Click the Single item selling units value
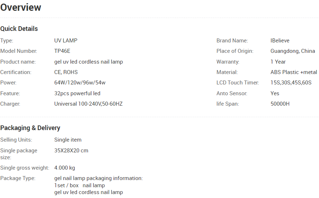The image size is (319, 198). (x=68, y=140)
